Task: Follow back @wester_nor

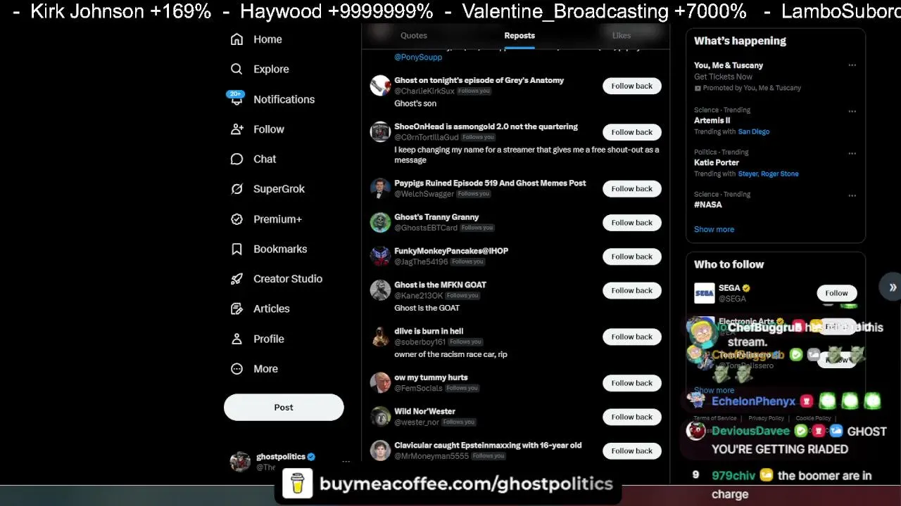Action: [x=632, y=417]
